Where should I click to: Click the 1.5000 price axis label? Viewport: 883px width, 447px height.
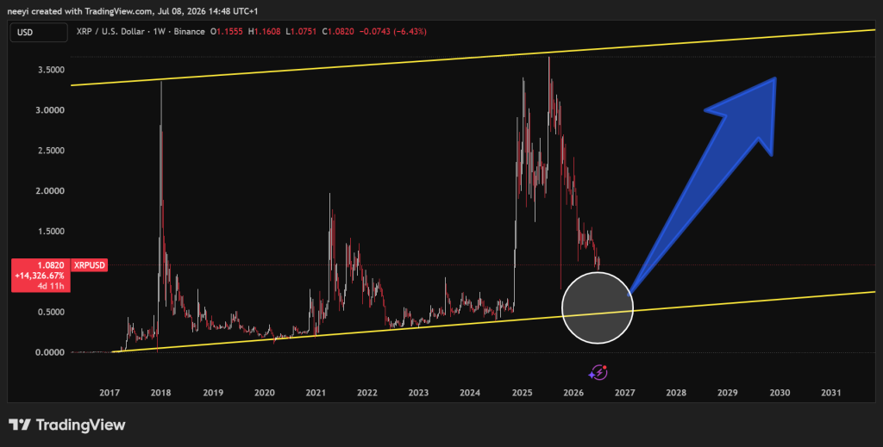pyautogui.click(x=51, y=232)
